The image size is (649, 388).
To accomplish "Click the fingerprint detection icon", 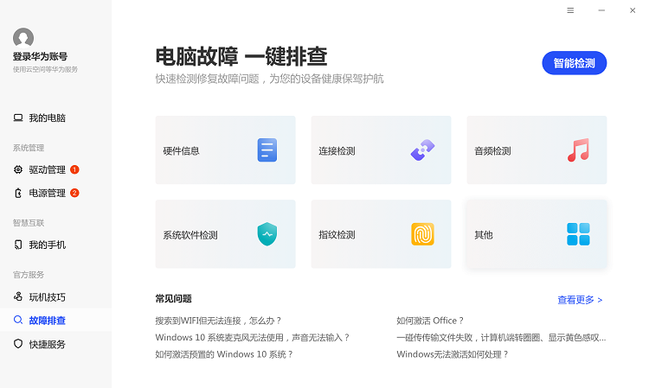I will (422, 234).
